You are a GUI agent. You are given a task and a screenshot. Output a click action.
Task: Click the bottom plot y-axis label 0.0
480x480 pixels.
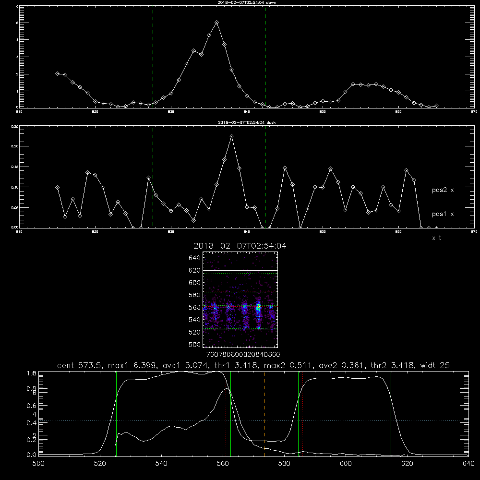32,455
